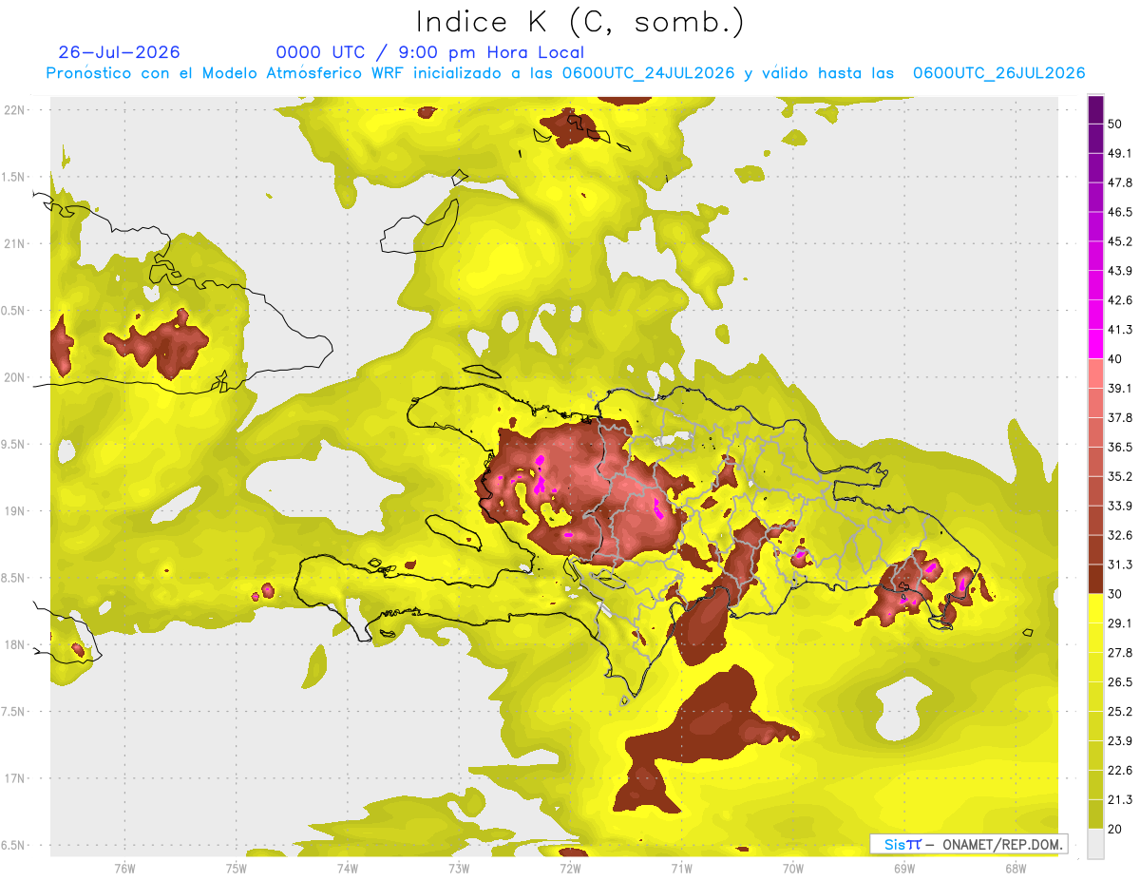Click the colorbar value "27.8"
Viewport: 1140px width, 881px height.
point(1120,652)
